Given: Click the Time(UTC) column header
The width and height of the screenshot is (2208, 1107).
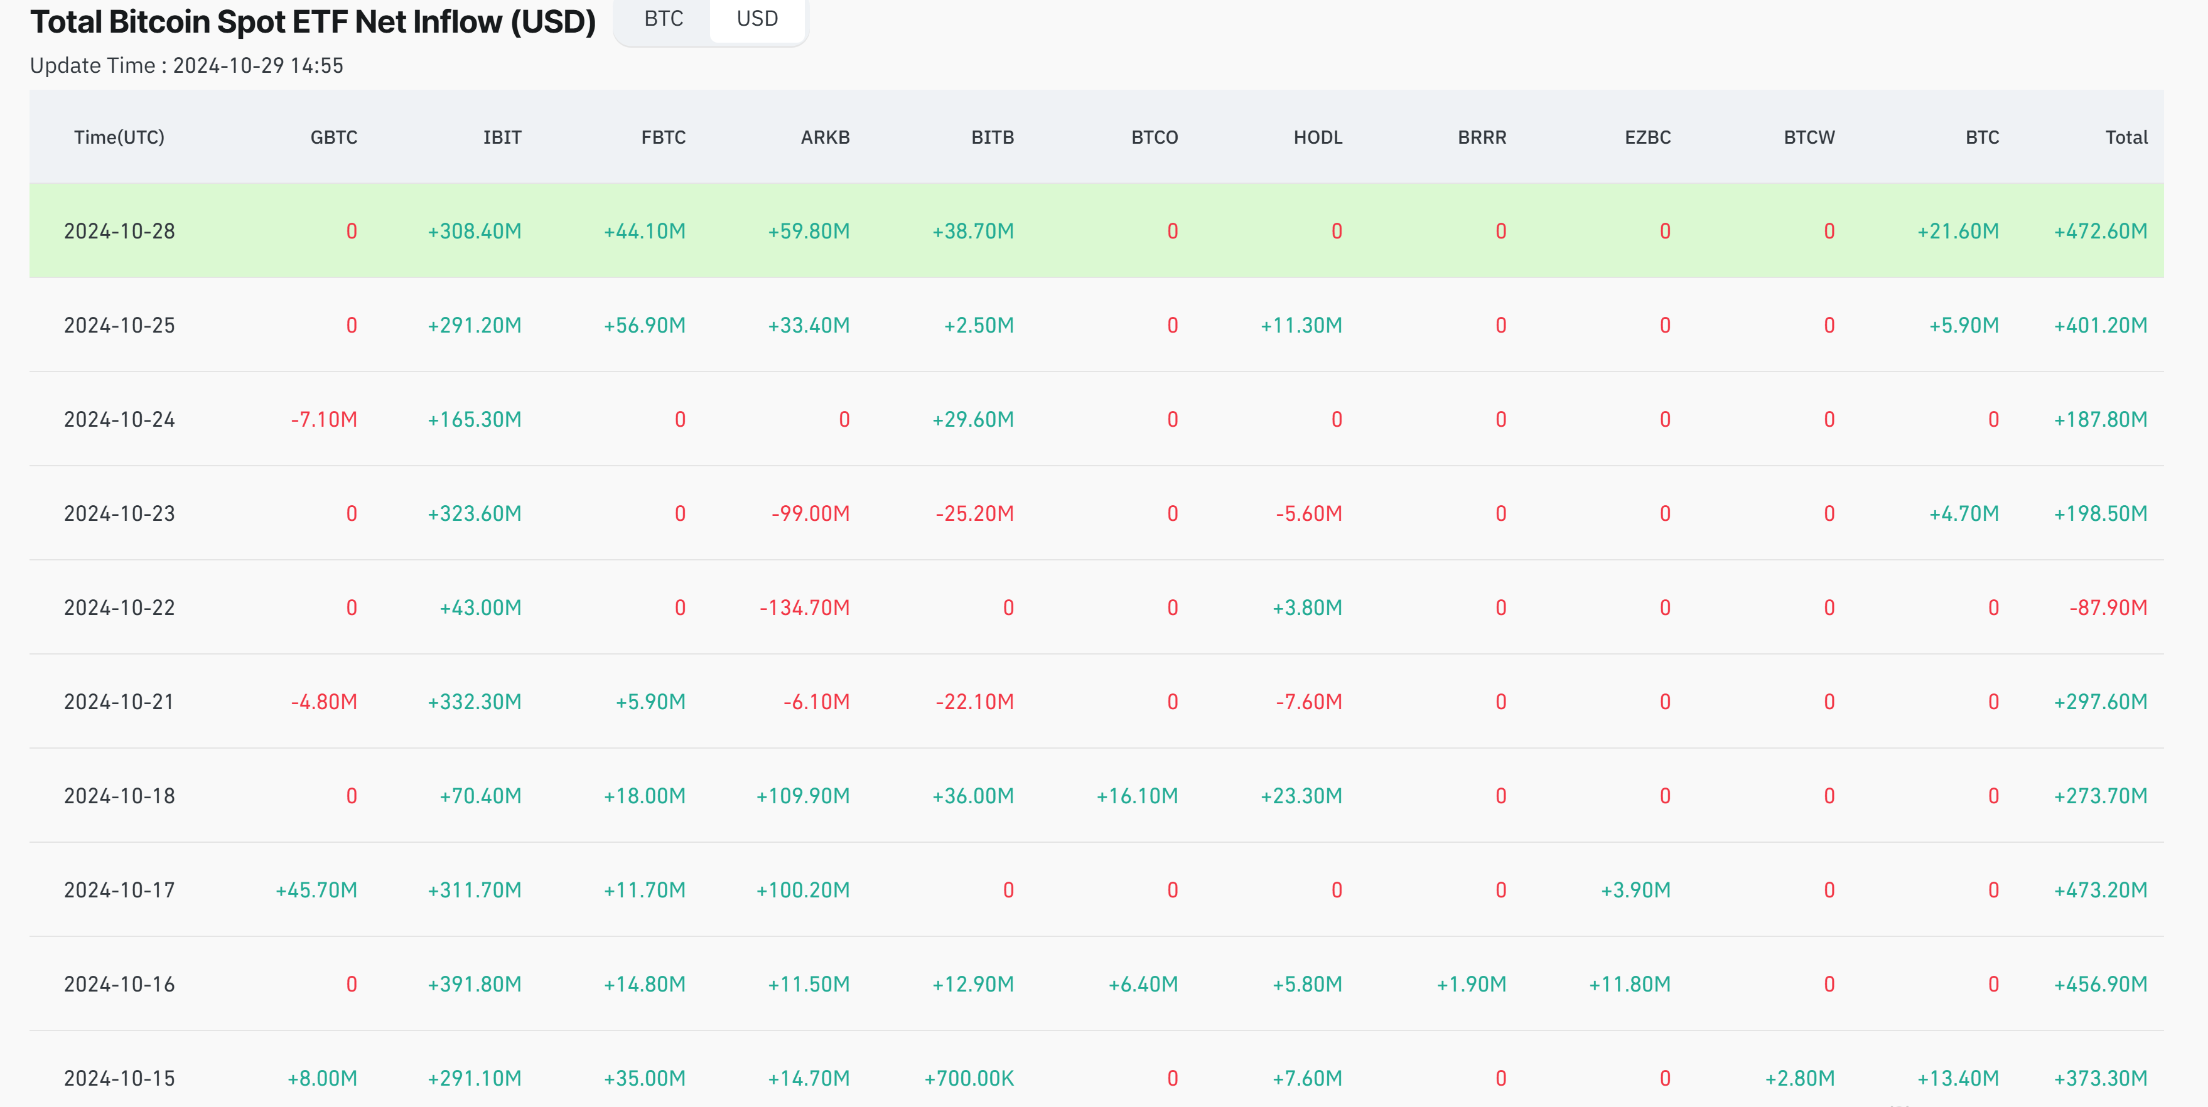Looking at the screenshot, I should tap(119, 137).
